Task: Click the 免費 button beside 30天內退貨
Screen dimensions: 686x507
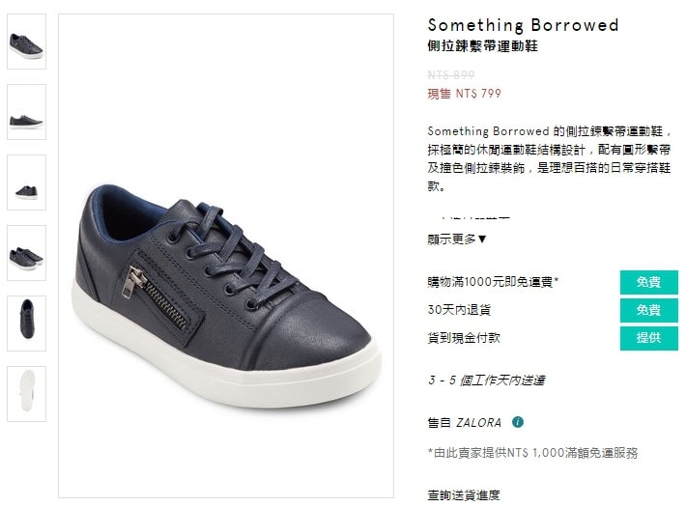Action: [x=649, y=310]
